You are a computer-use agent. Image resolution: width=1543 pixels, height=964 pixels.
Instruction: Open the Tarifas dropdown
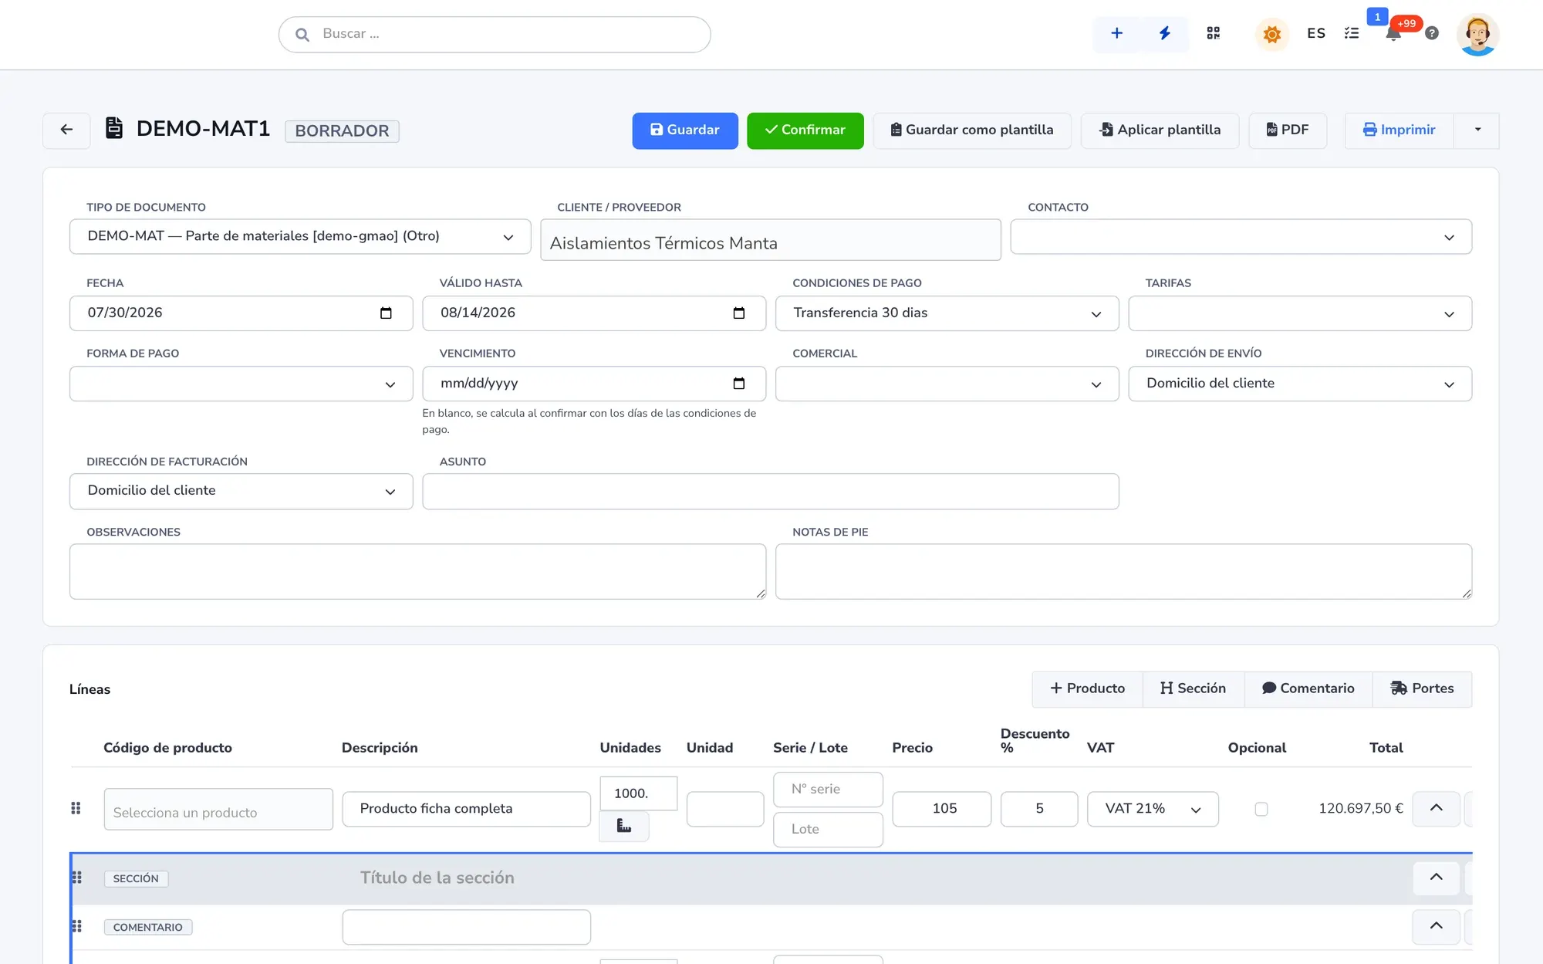[1300, 313]
